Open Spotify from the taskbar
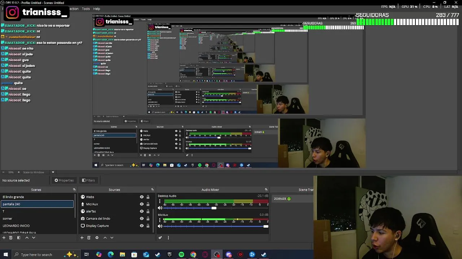The width and height of the screenshot is (462, 259). pos(181,255)
